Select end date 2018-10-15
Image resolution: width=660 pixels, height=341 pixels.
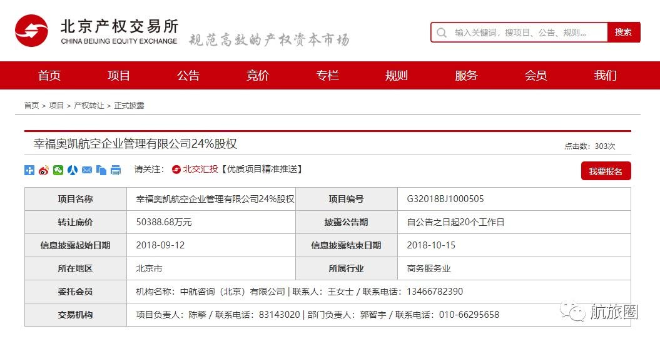point(431,245)
